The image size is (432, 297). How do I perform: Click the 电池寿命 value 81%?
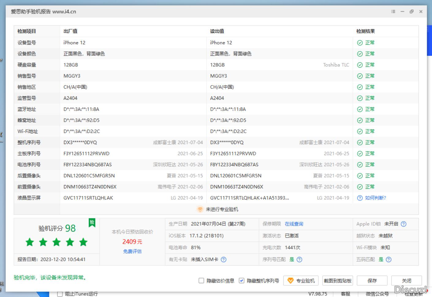pyautogui.click(x=196, y=247)
